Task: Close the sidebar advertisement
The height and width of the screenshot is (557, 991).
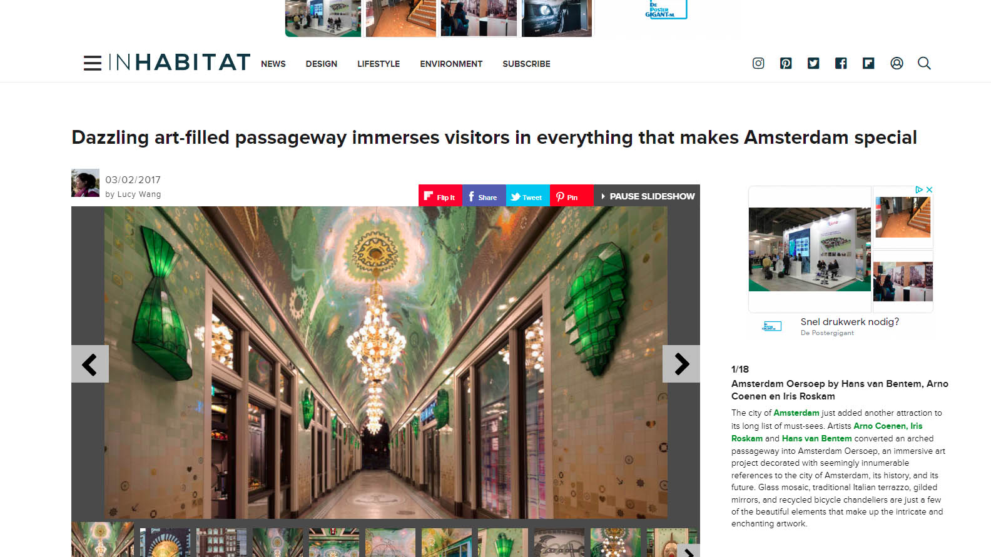Action: (929, 189)
